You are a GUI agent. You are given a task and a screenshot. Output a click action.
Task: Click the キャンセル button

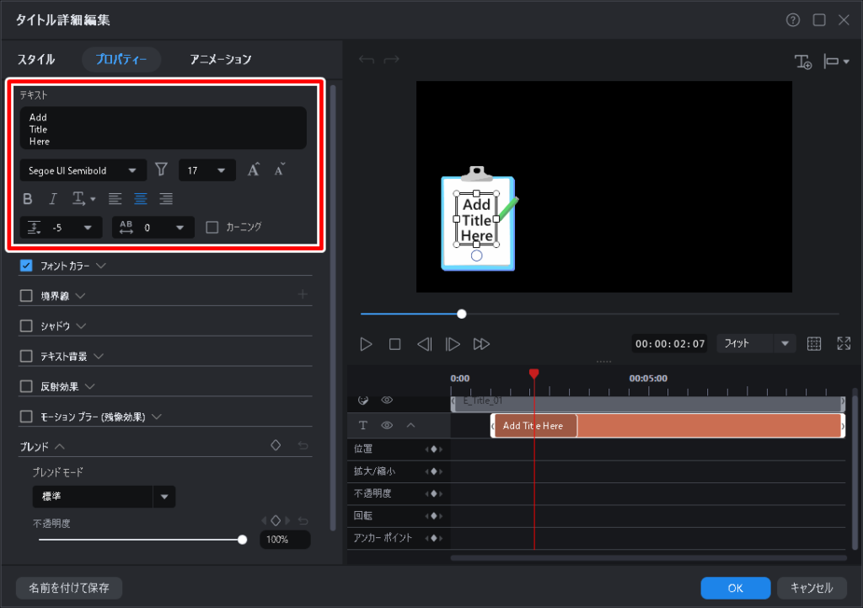click(812, 588)
